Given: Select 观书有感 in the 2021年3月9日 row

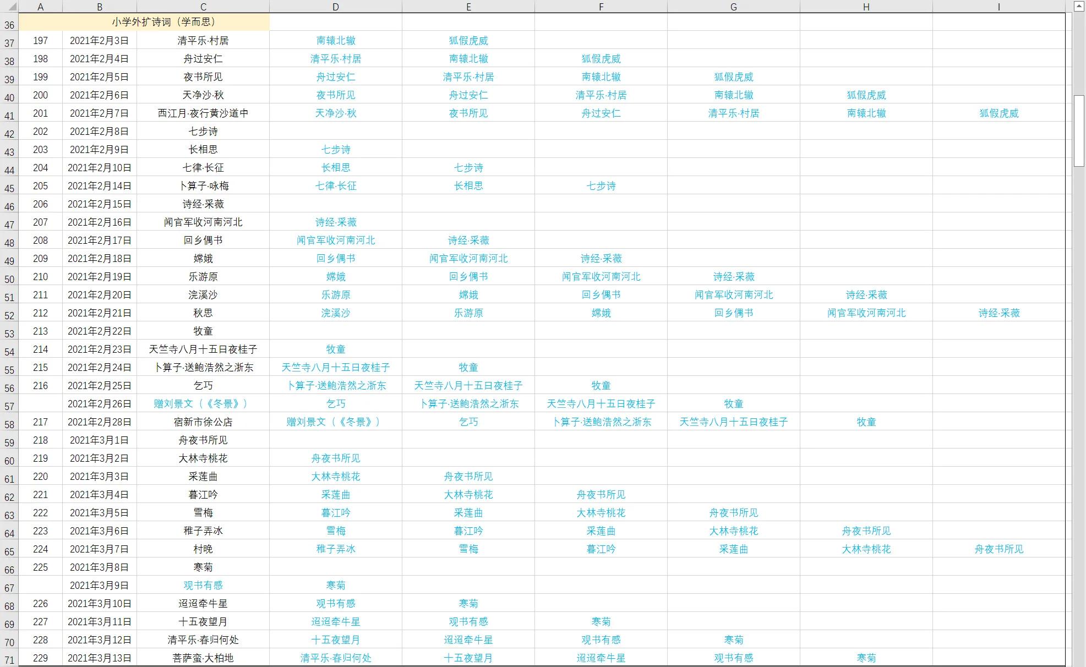Looking at the screenshot, I should (203, 585).
